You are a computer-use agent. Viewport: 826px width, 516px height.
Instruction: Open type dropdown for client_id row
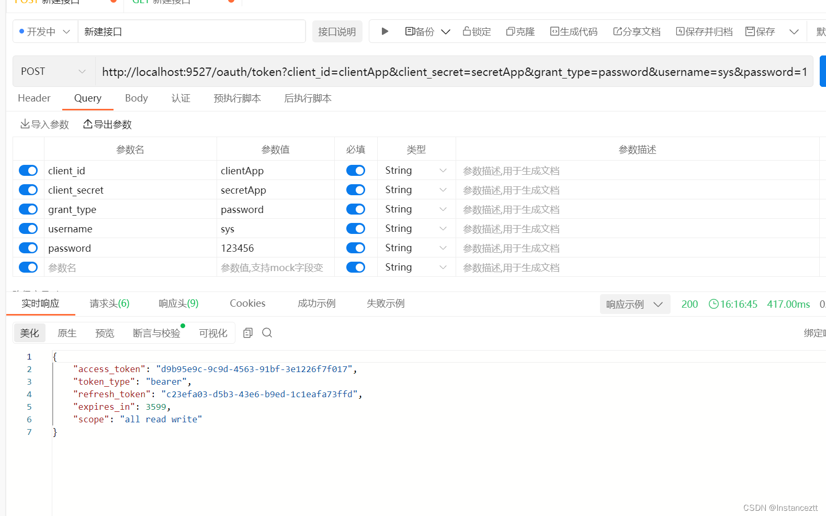pyautogui.click(x=416, y=171)
